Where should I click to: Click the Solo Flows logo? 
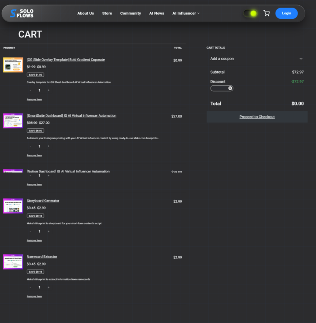[22, 13]
